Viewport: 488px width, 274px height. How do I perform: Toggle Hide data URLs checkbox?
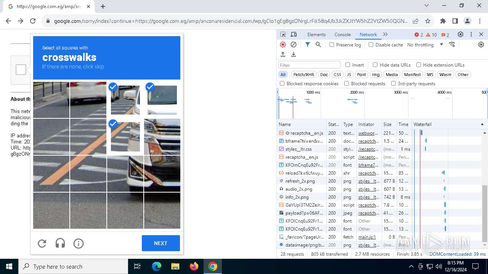coord(375,65)
